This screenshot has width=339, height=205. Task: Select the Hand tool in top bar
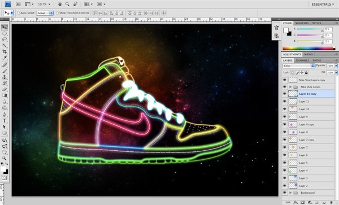point(60,4)
